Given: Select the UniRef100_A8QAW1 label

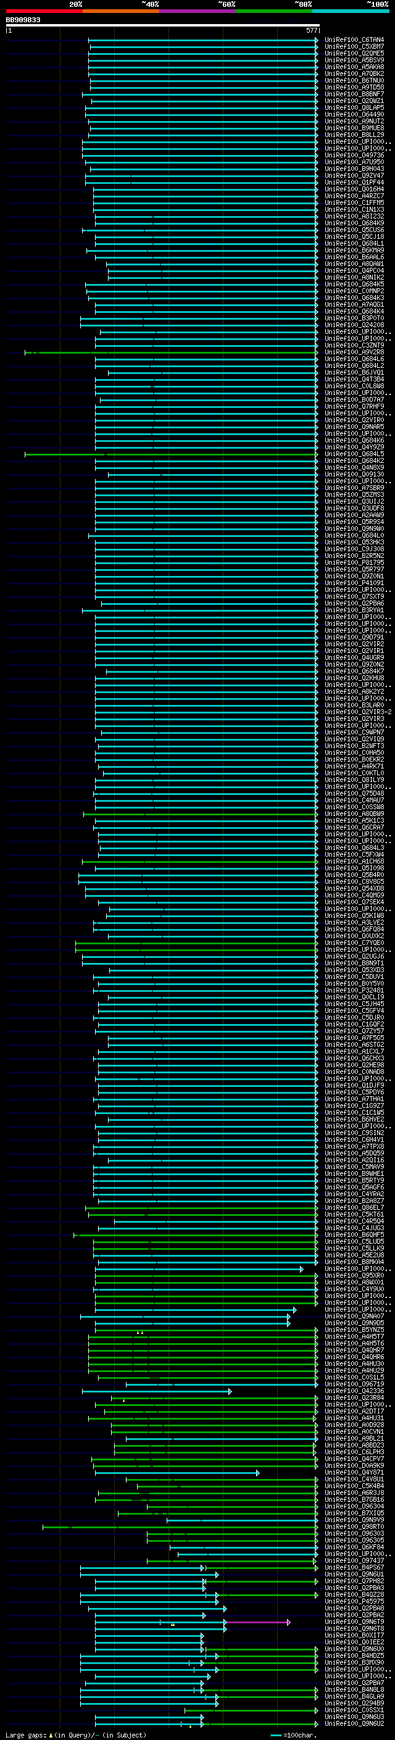Looking at the screenshot, I should (x=354, y=264).
